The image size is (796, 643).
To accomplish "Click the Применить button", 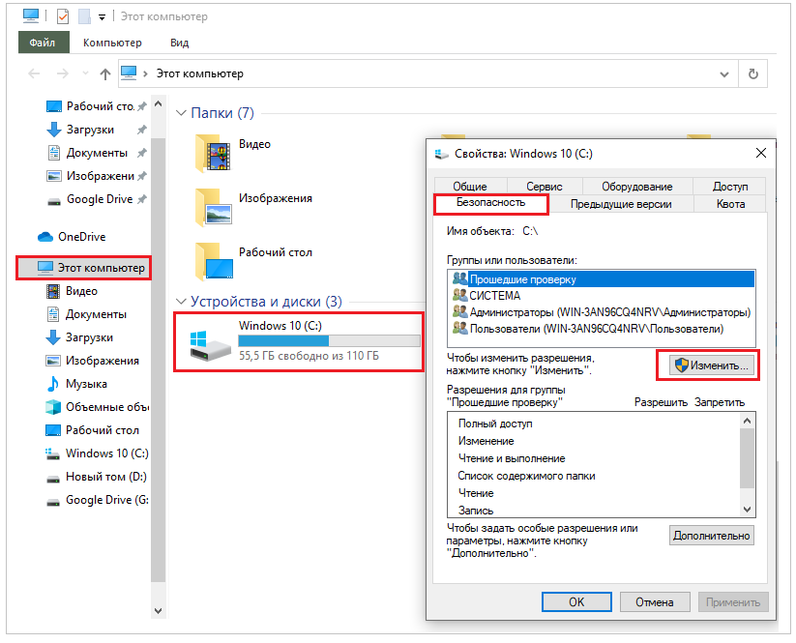I will click(733, 602).
